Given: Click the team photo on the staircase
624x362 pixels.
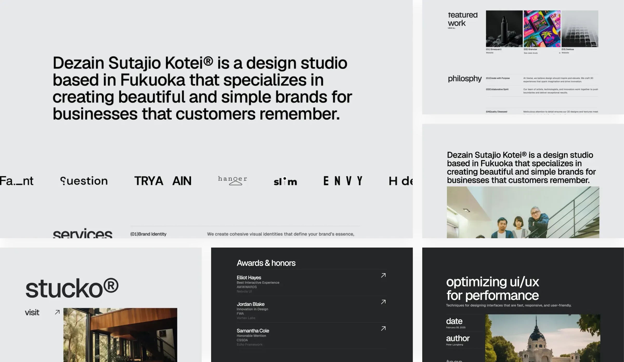Looking at the screenshot, I should click(523, 212).
